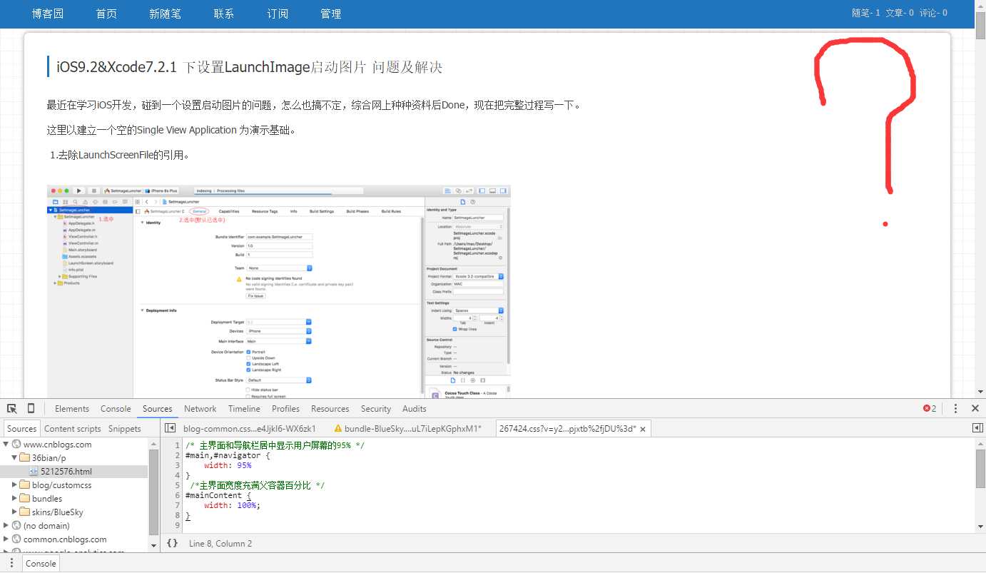Image resolution: width=986 pixels, height=573 pixels.
Task: Click the blog/customcss folder icon
Action: 25,485
